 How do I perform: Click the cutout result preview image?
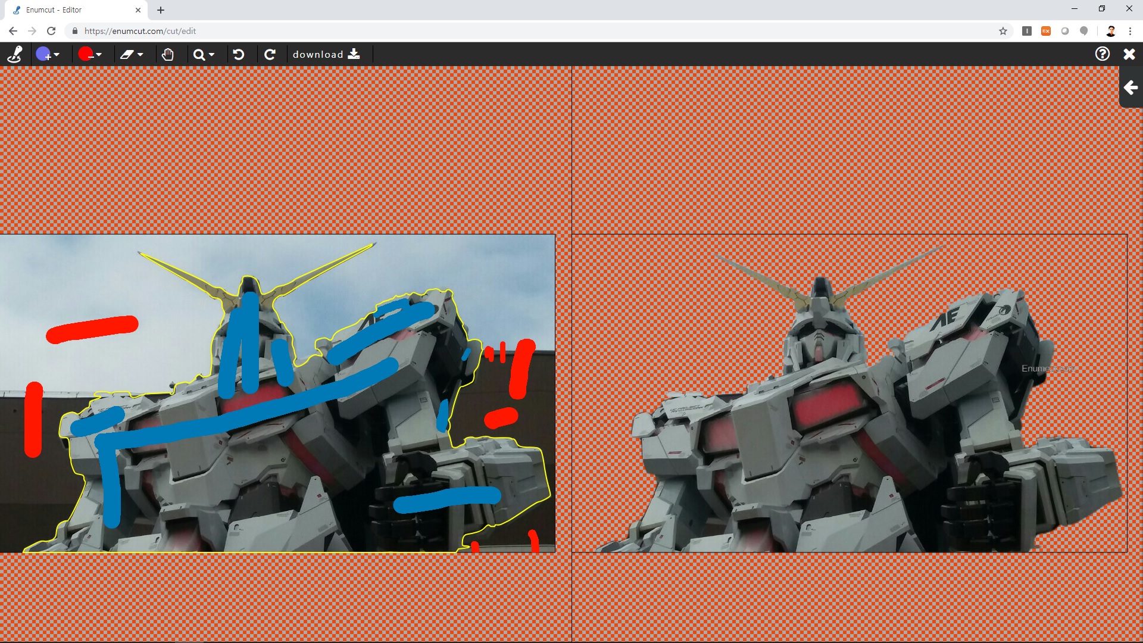point(850,393)
